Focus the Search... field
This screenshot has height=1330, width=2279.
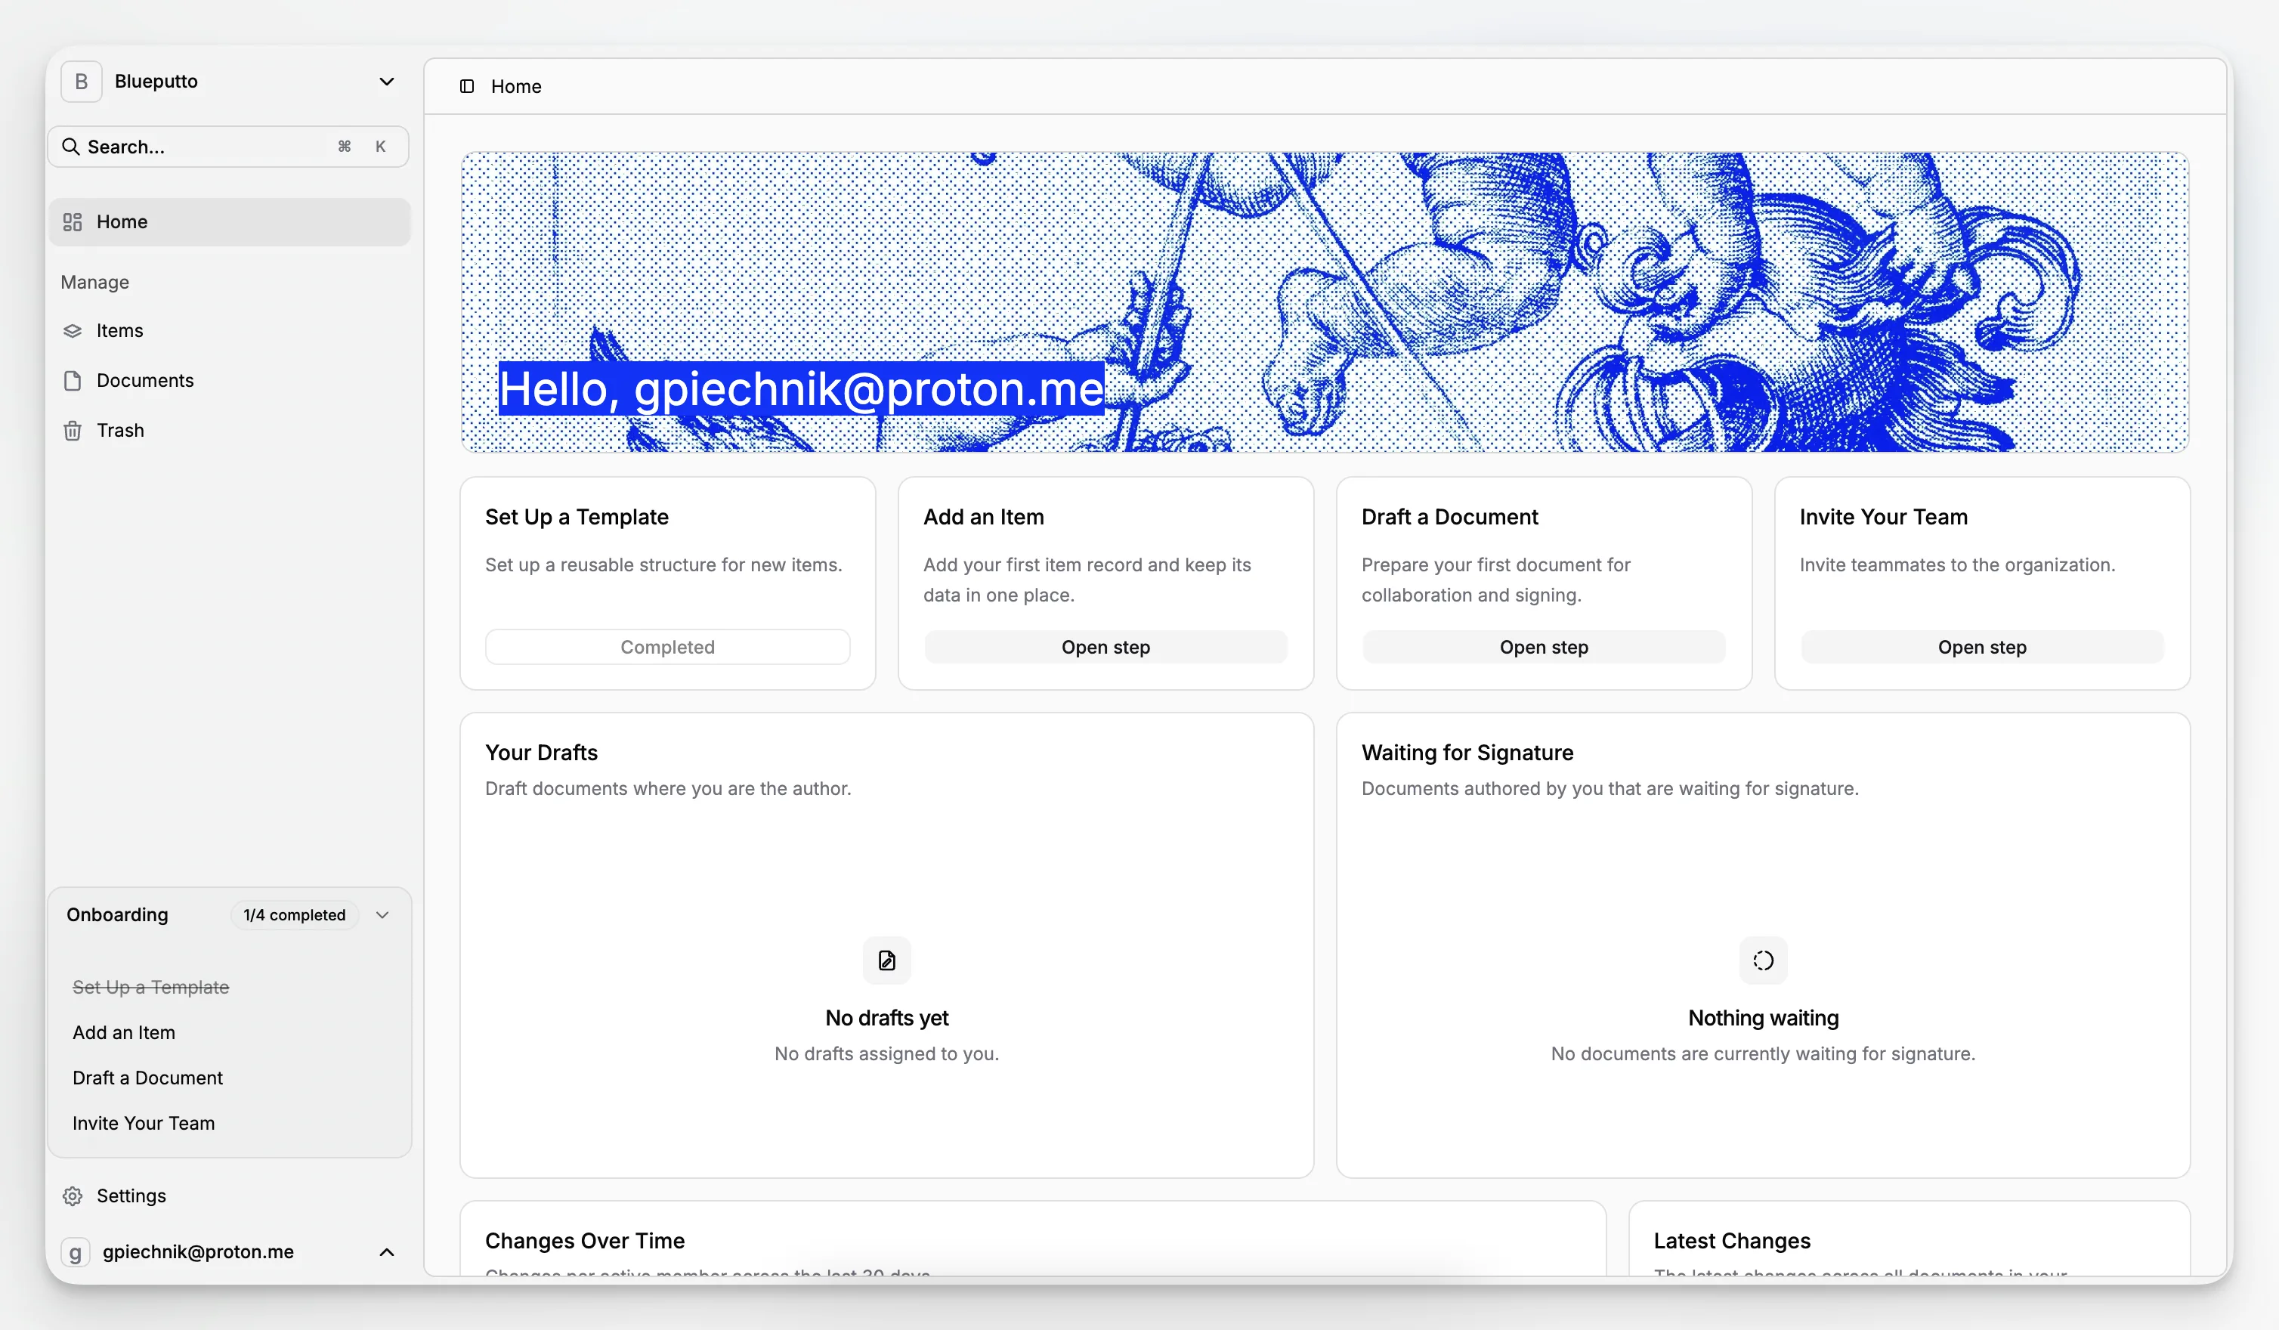point(228,147)
